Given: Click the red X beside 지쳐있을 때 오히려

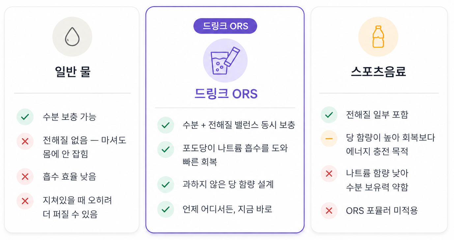Looking at the screenshot, I should coord(25,201).
